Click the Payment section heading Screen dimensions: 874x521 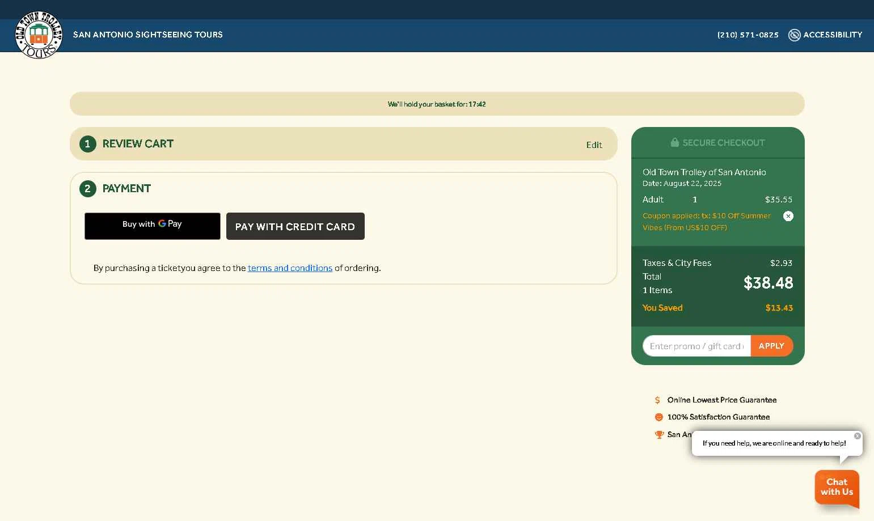pos(126,189)
